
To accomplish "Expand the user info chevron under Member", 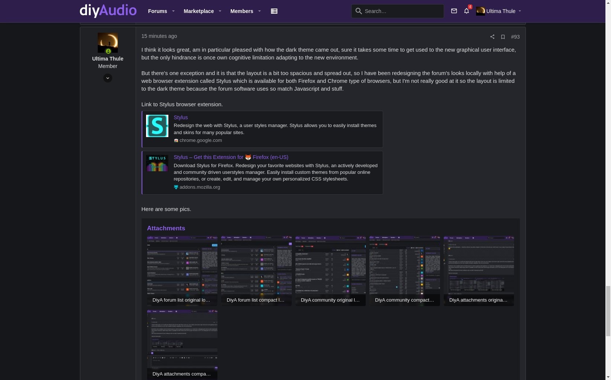I will [x=108, y=78].
